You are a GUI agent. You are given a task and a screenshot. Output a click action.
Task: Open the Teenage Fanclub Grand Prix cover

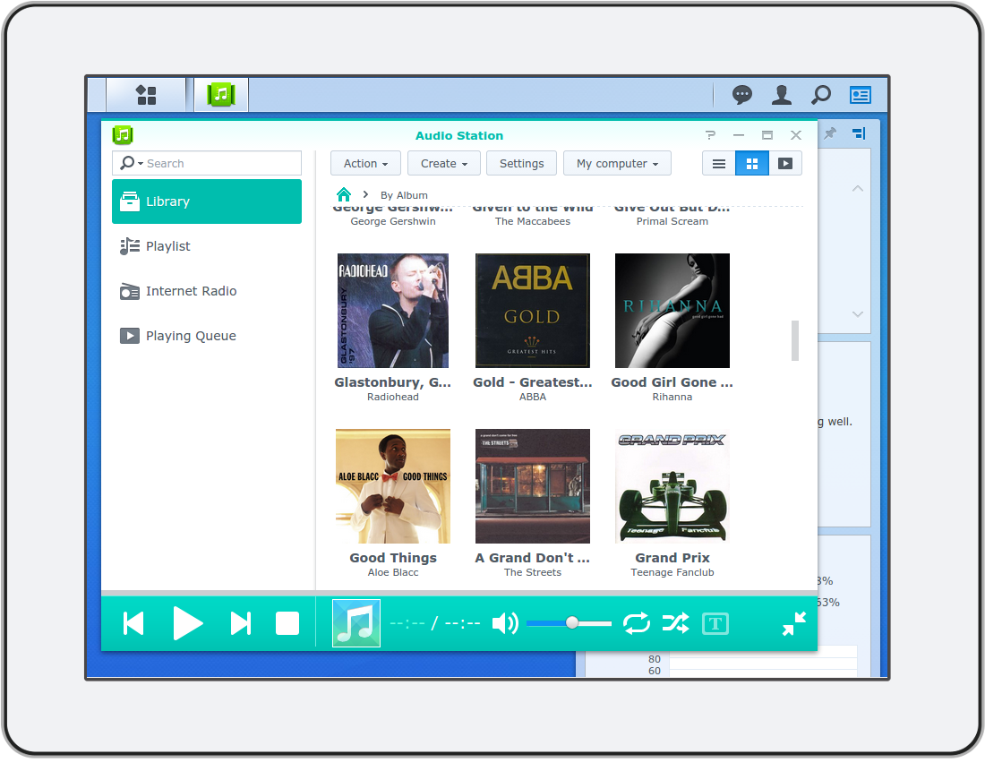click(672, 485)
